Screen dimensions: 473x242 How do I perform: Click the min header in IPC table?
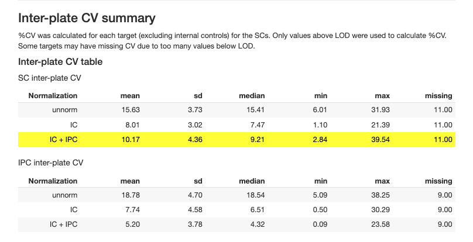pyautogui.click(x=321, y=181)
